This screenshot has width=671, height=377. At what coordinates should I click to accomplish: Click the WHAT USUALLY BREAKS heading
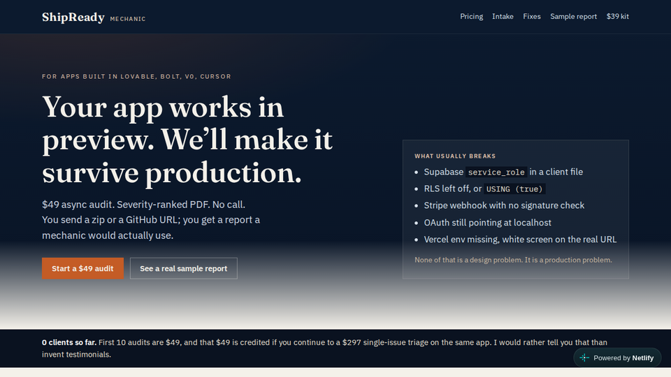click(x=455, y=156)
